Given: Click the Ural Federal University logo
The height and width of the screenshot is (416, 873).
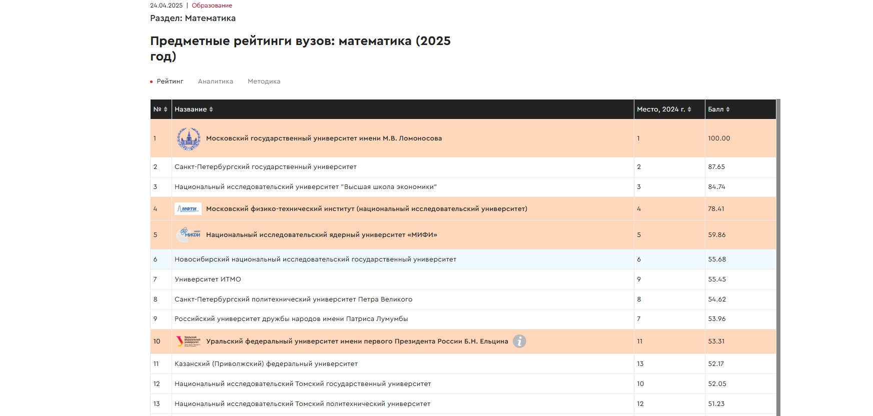Looking at the screenshot, I should pos(188,341).
